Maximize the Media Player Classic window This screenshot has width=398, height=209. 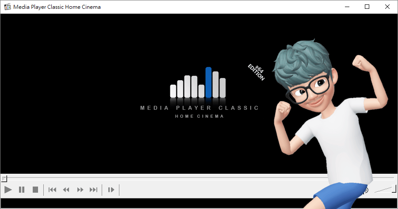tap(367, 7)
